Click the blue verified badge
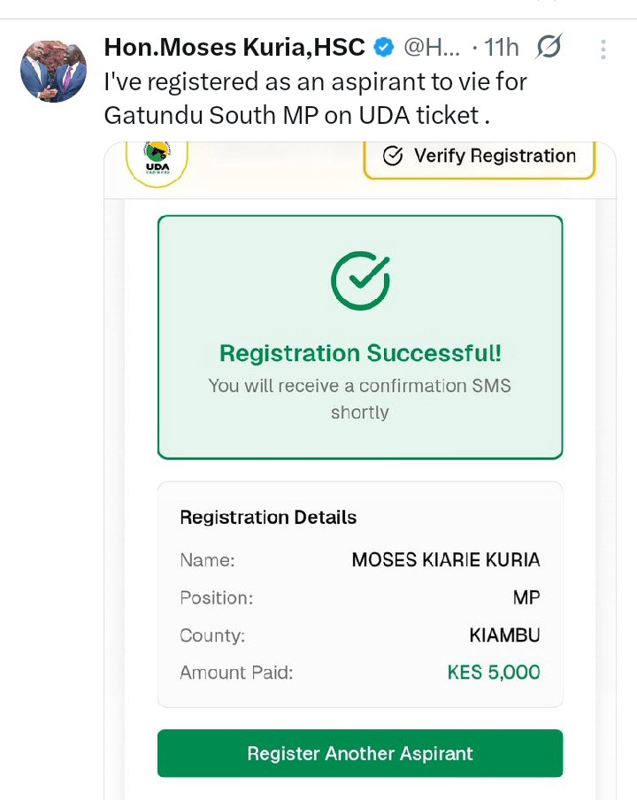The image size is (637, 800). 384,47
